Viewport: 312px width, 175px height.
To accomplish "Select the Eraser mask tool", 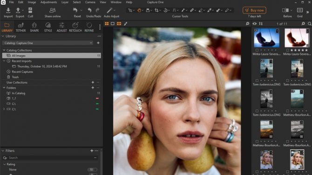I will (201, 10).
